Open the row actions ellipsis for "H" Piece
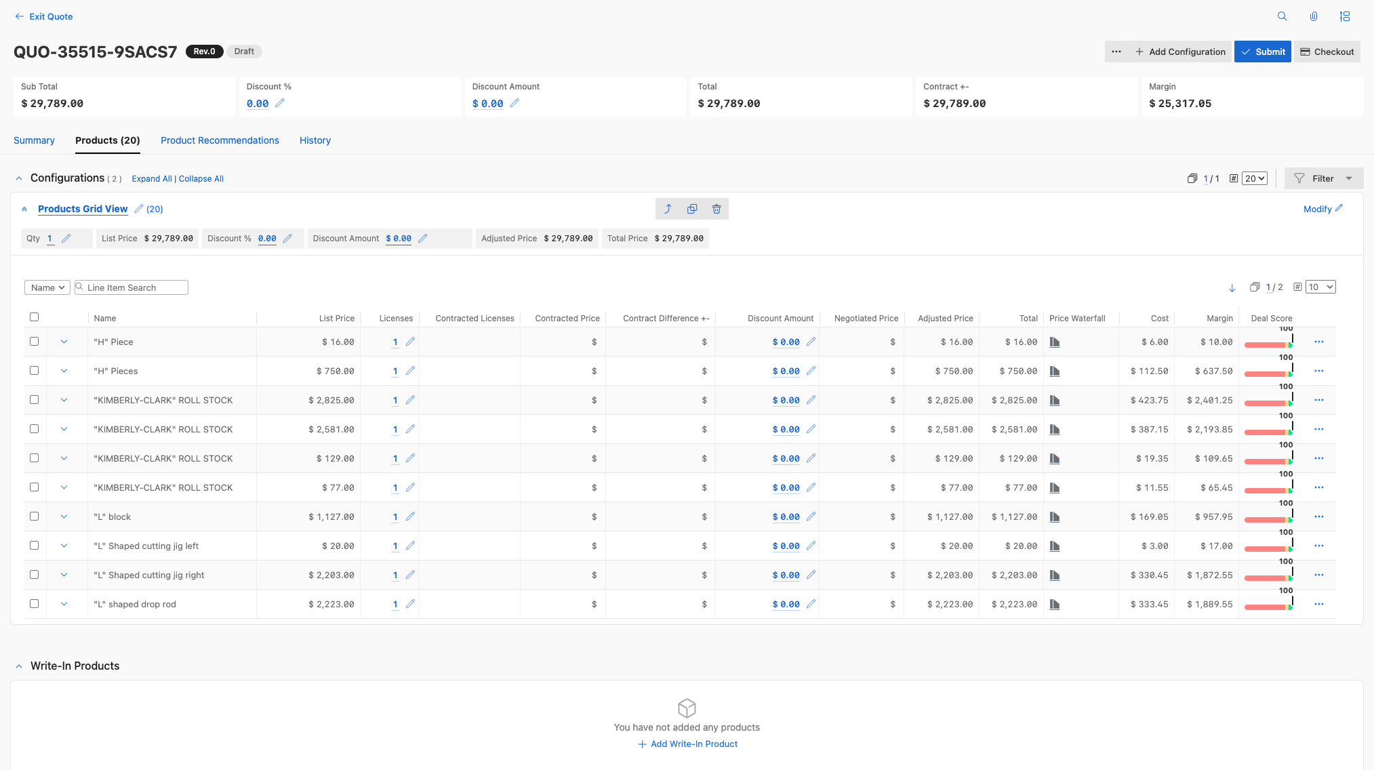Viewport: 1374px width, 770px height. tap(1318, 342)
